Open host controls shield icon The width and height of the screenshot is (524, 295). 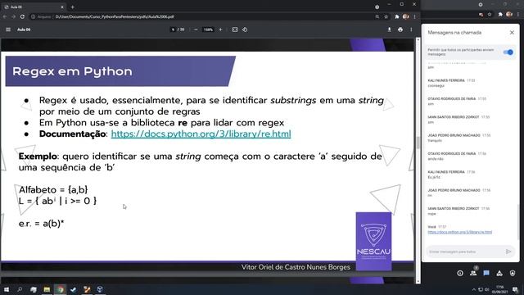[513, 273]
